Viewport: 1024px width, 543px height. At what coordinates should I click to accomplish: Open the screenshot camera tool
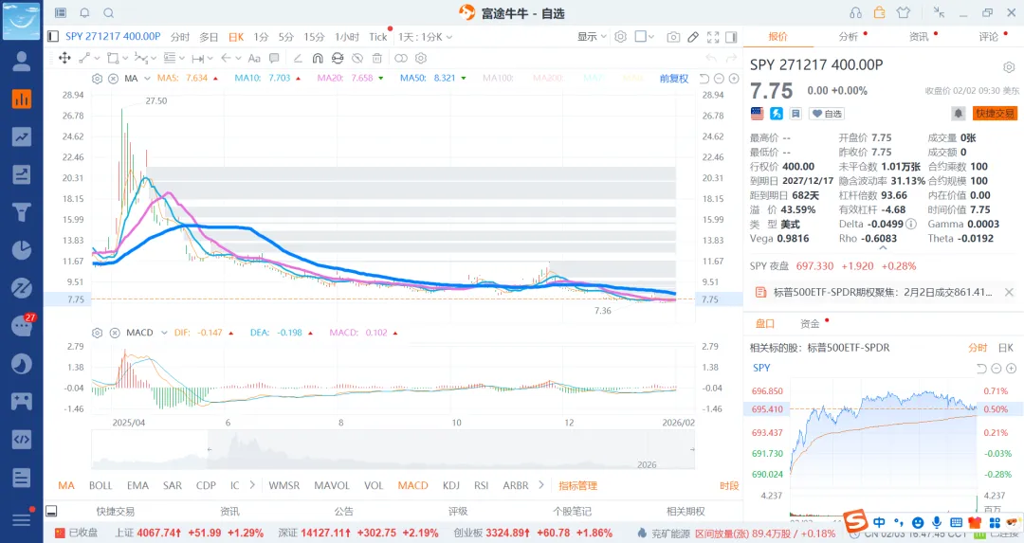point(673,37)
